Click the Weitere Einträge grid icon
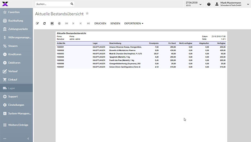The width and height of the screenshot is (251, 142). 5,125
